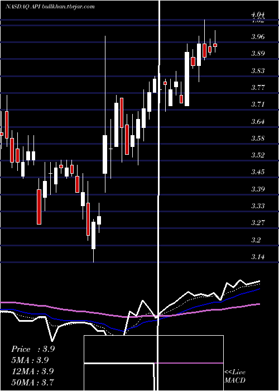This screenshot has height=391, width=279.
Task: Click the 4.04 price axis label
Action: click(x=258, y=15)
